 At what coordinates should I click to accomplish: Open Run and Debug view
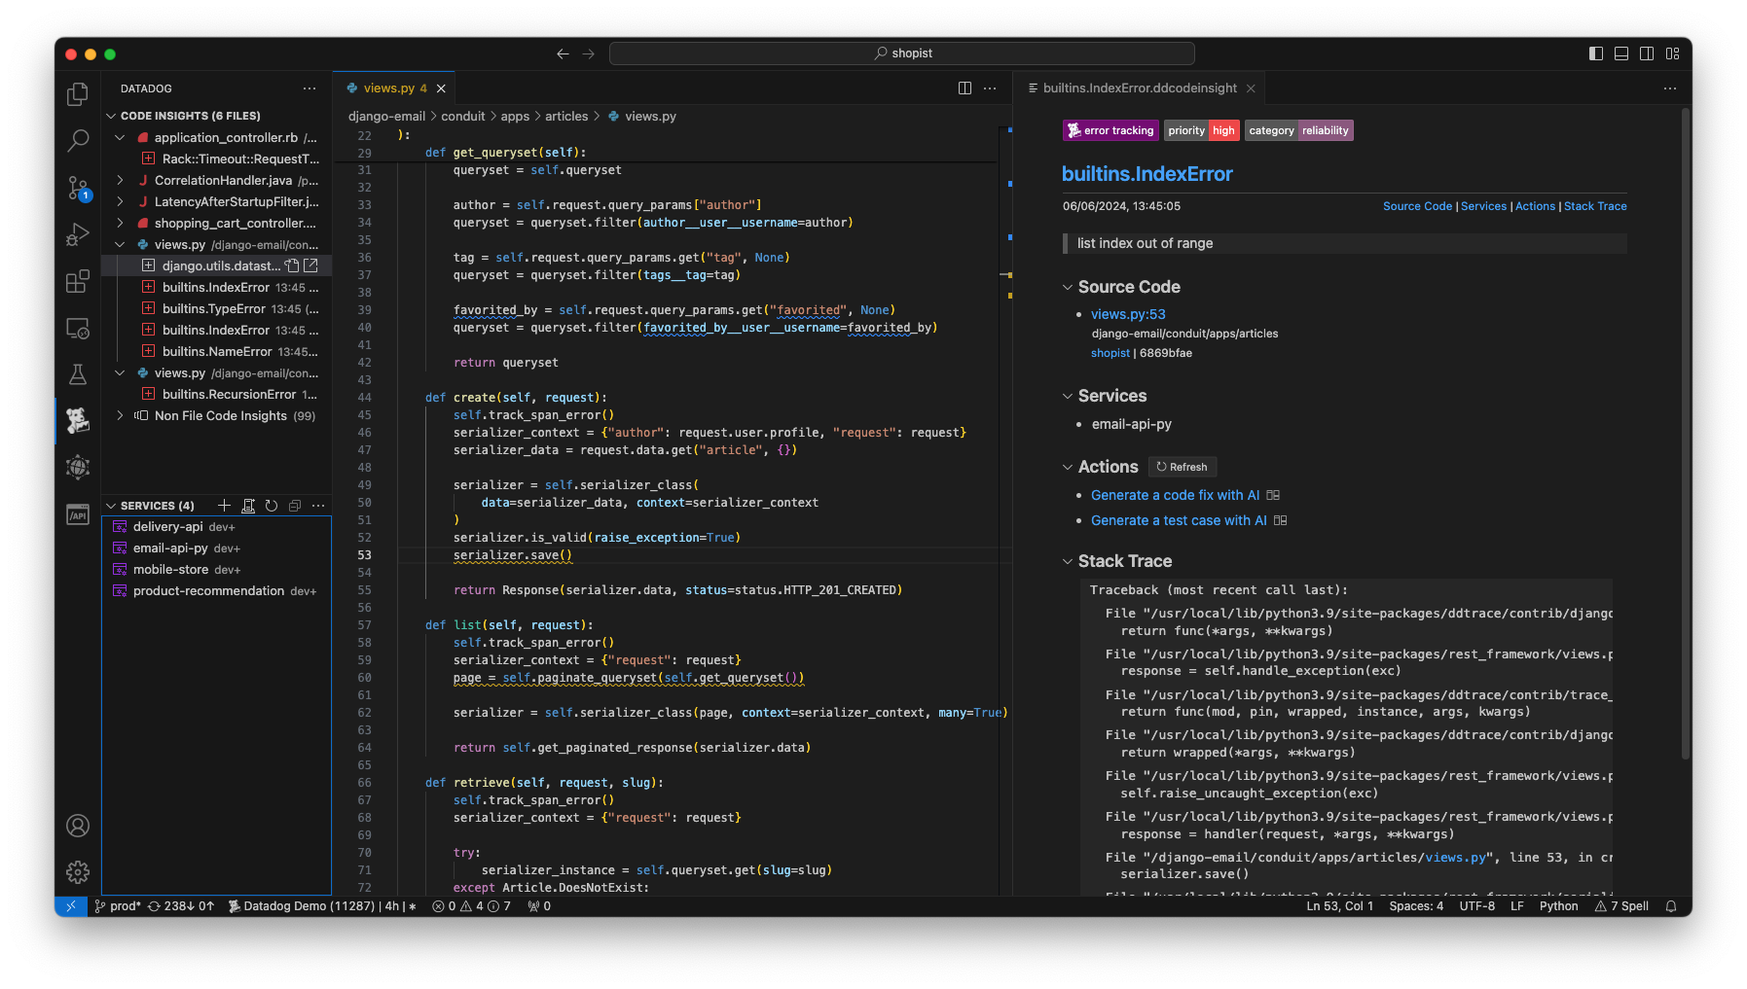[78, 234]
